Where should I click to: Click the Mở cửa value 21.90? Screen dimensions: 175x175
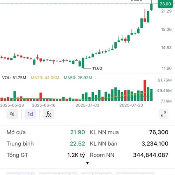pyautogui.click(x=78, y=132)
